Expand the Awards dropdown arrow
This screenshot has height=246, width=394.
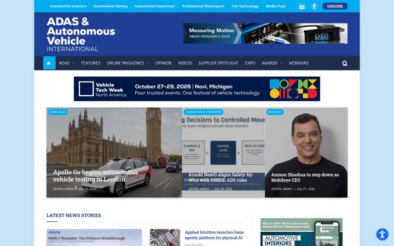[281, 63]
